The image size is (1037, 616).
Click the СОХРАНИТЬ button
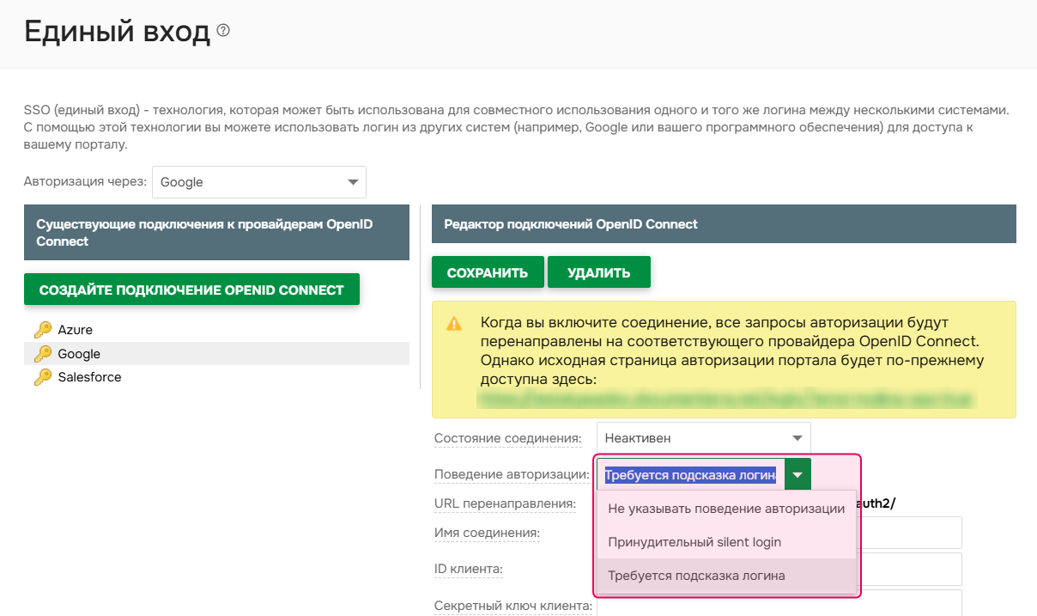click(x=488, y=271)
